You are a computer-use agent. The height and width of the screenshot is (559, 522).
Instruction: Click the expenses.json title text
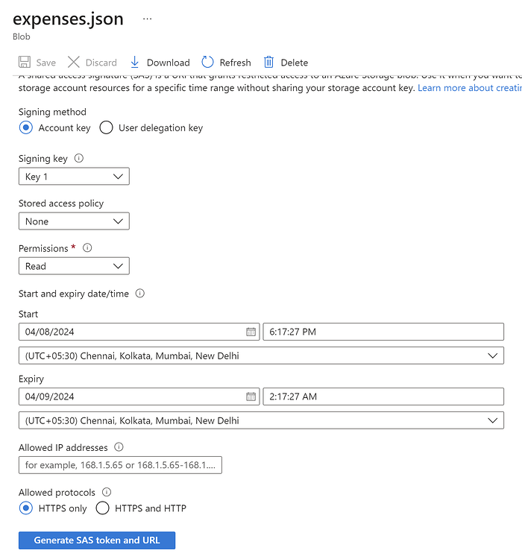(68, 19)
